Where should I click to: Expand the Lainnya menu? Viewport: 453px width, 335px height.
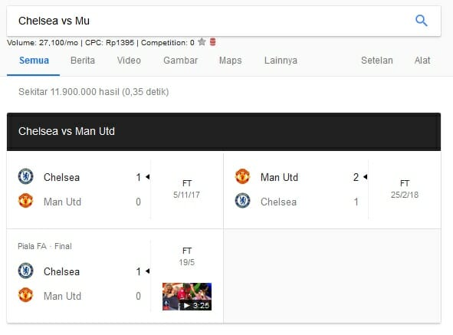click(x=281, y=61)
